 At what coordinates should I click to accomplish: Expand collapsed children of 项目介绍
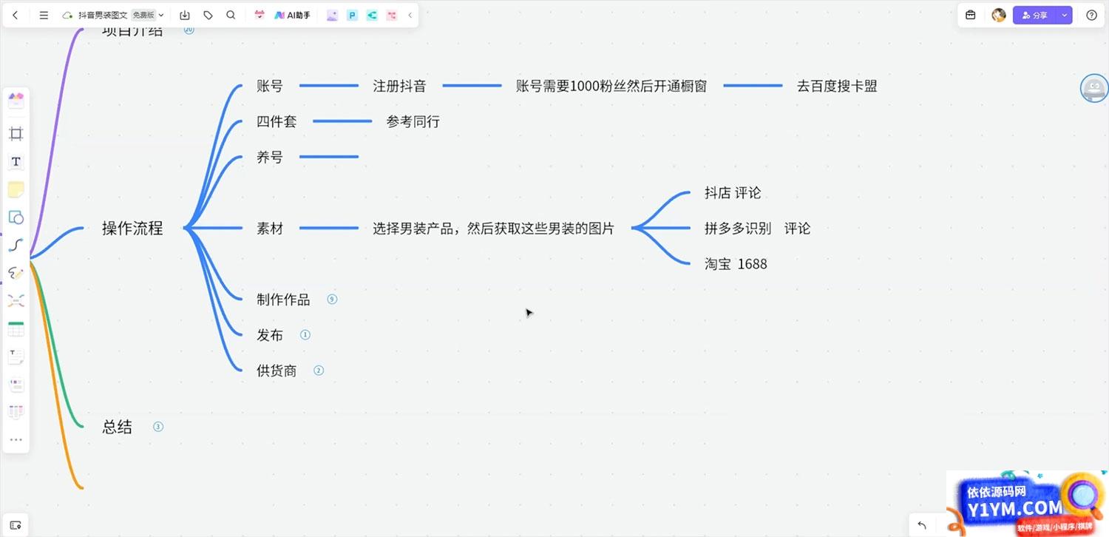[189, 30]
